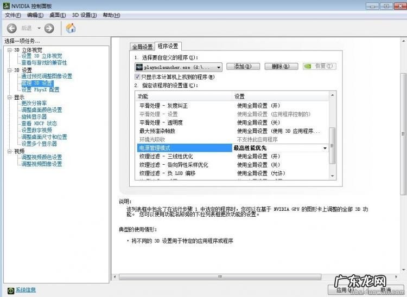
Task: Select the 最大预渲染帧数 row
Action: tap(232, 131)
